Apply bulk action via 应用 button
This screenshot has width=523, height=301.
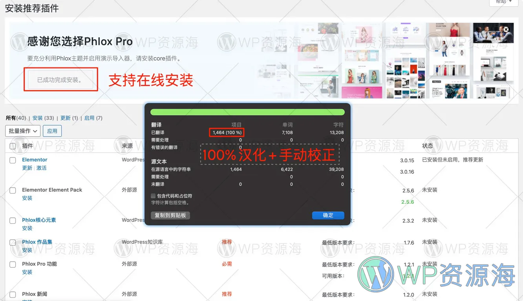click(x=52, y=131)
